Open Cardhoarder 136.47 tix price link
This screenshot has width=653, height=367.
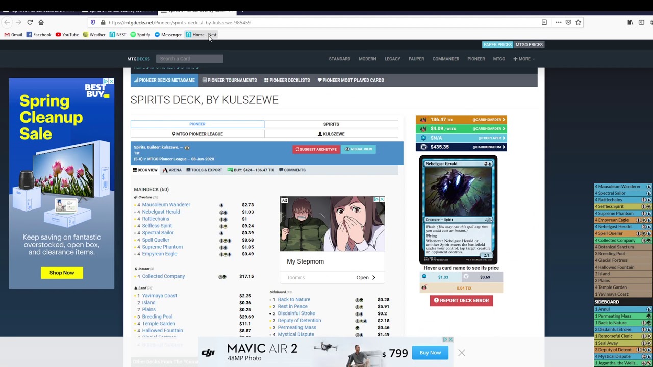(461, 120)
